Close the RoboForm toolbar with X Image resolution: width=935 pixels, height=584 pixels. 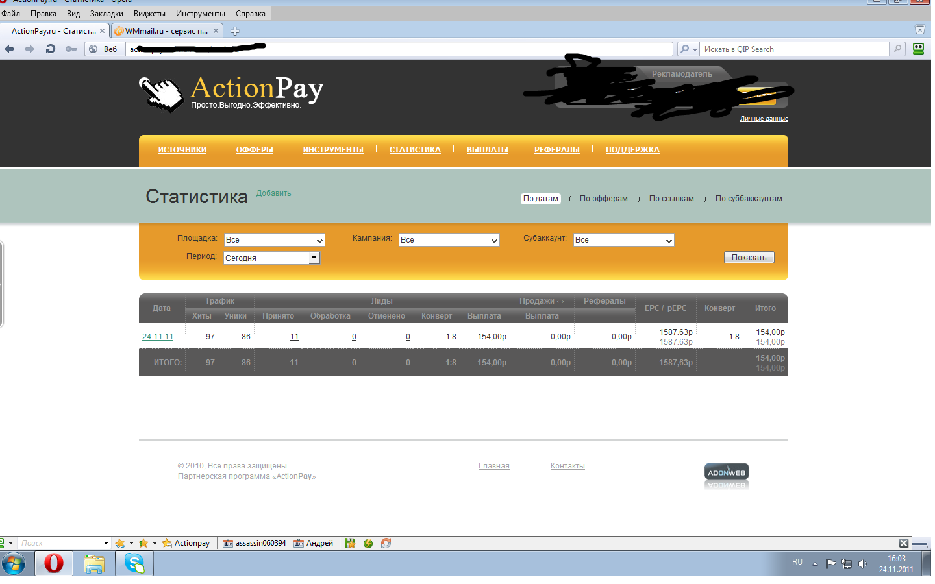(904, 543)
